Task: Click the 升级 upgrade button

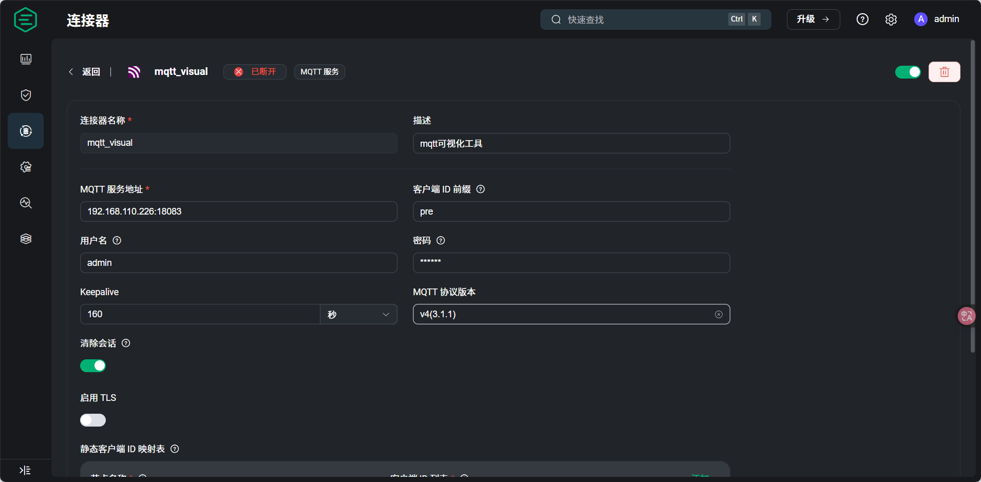Action: [x=813, y=20]
